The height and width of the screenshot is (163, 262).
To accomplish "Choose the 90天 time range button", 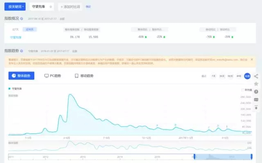I will [230, 76].
